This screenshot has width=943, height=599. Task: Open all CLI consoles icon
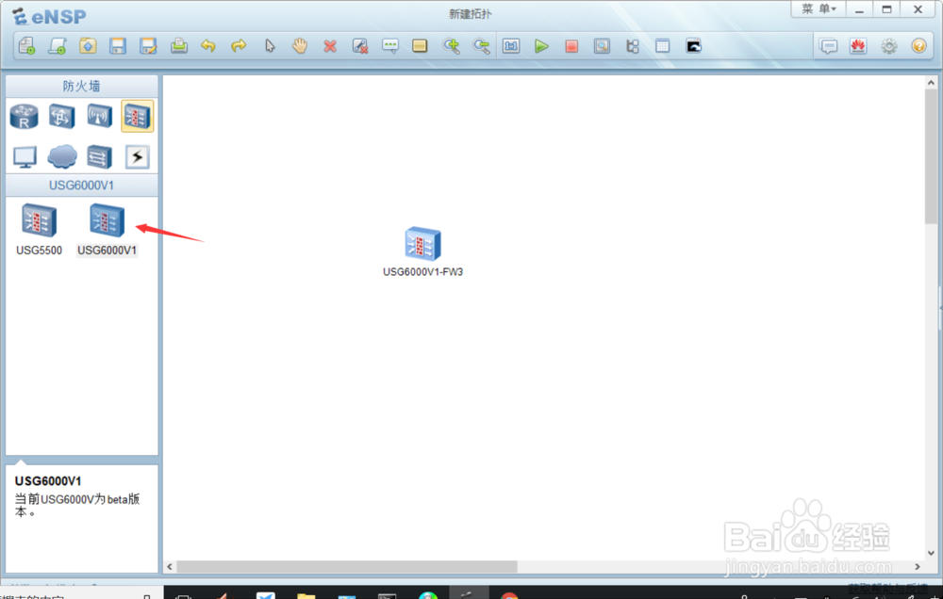[x=693, y=45]
